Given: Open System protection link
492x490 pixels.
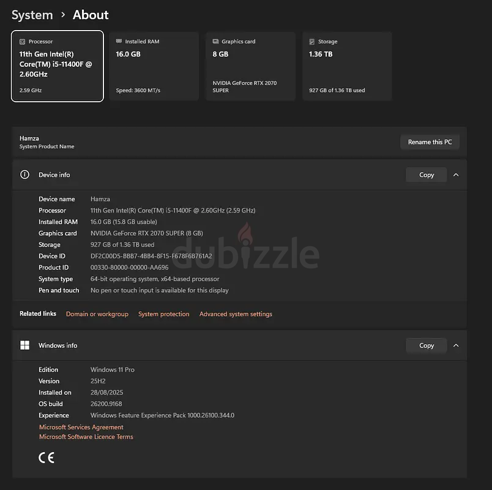Looking at the screenshot, I should pos(164,314).
